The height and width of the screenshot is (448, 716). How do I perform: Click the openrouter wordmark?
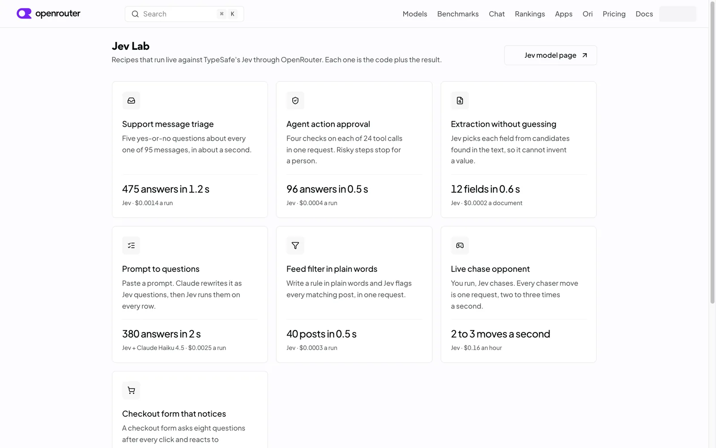click(58, 13)
